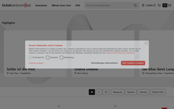Viewport: 174px width, 109px height.
Task: Switch language to EN
Action: coord(170,5)
